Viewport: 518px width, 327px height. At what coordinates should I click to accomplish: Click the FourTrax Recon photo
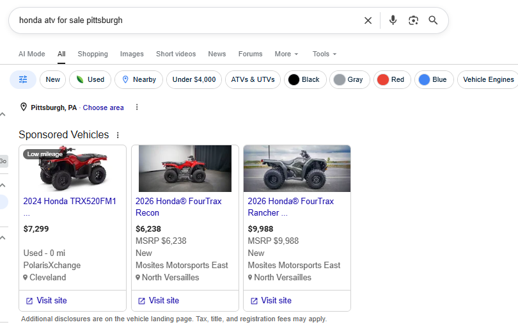click(185, 168)
